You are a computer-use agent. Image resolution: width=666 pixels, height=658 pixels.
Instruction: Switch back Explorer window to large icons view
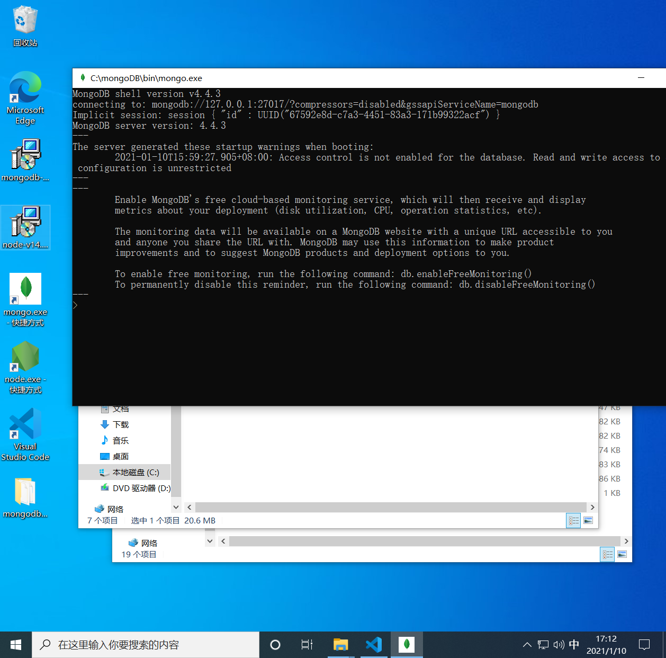(622, 555)
